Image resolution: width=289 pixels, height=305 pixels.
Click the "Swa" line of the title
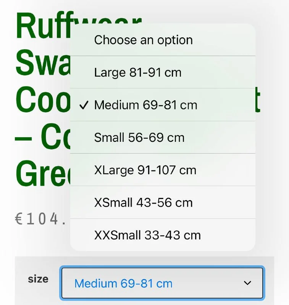[42, 63]
